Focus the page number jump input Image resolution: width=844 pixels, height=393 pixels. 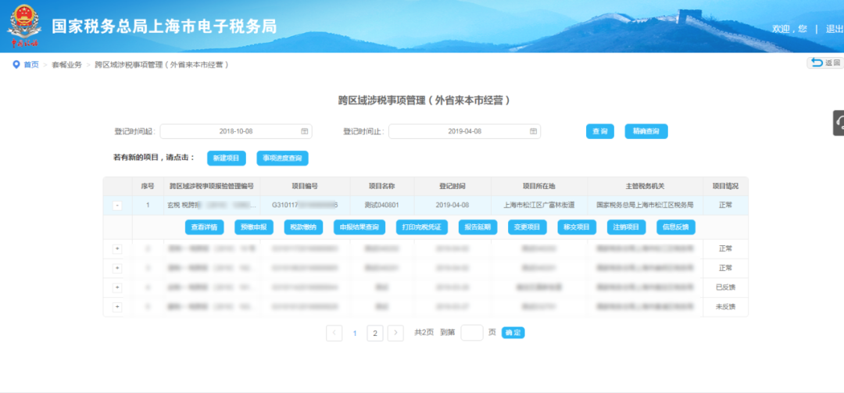(472, 333)
